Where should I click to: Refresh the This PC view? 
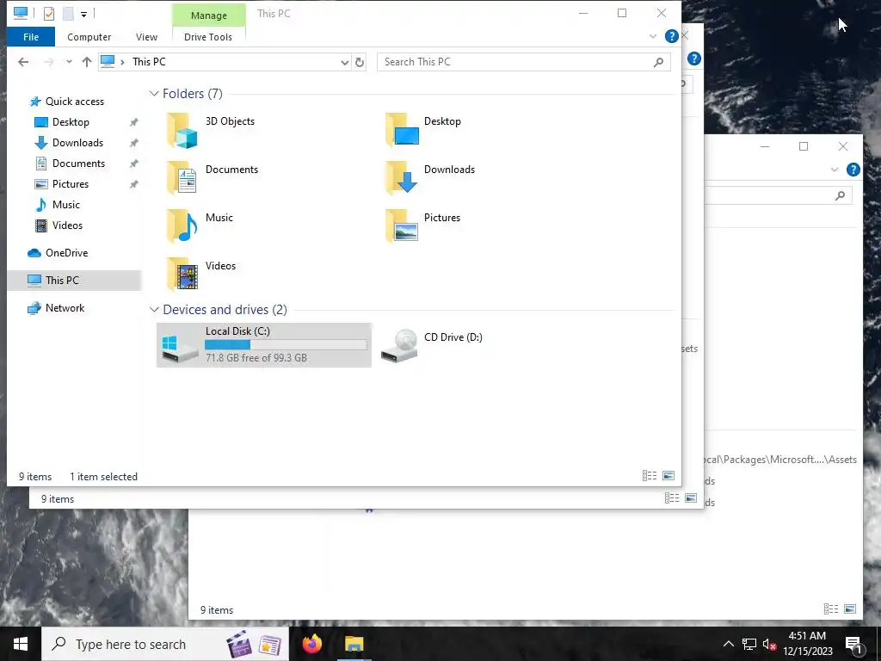[360, 62]
